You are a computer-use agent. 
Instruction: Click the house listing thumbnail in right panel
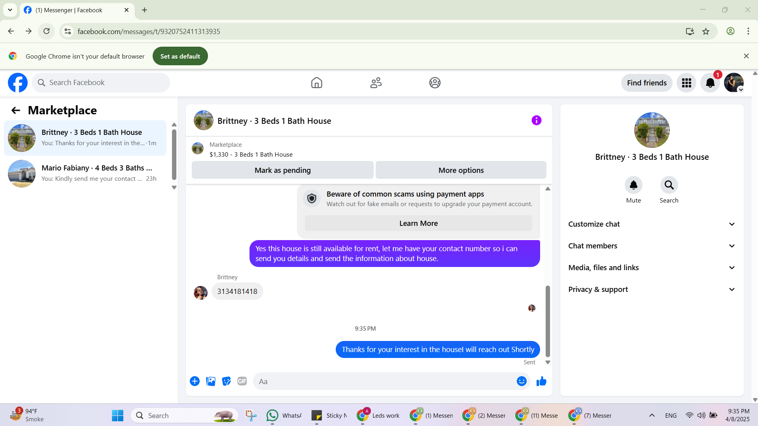(652, 130)
